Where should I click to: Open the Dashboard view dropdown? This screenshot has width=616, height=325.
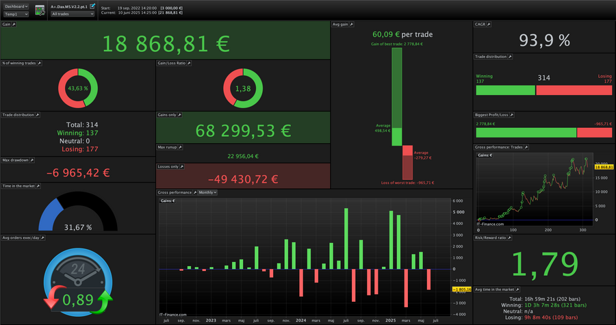(x=16, y=7)
